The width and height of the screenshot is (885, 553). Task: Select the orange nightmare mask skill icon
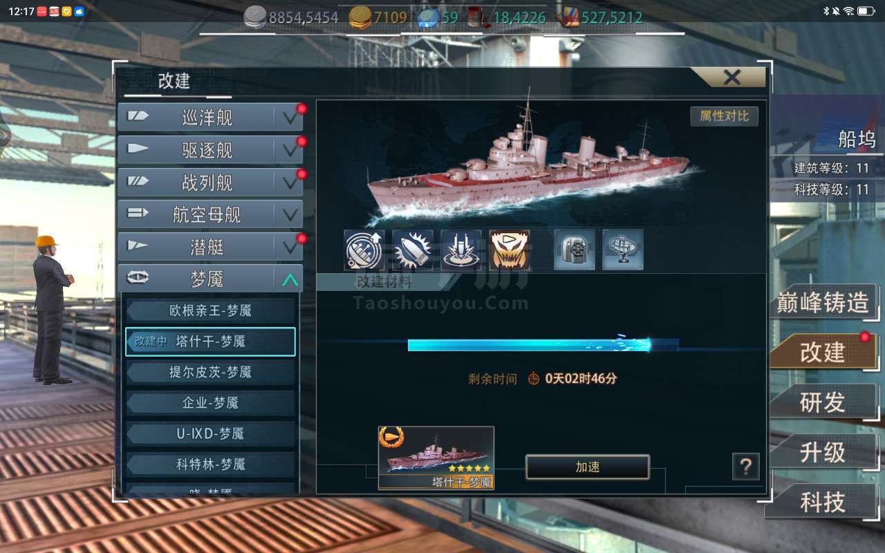coord(510,250)
